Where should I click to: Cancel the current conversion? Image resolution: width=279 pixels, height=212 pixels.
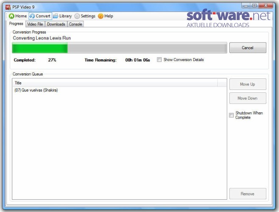click(248, 48)
